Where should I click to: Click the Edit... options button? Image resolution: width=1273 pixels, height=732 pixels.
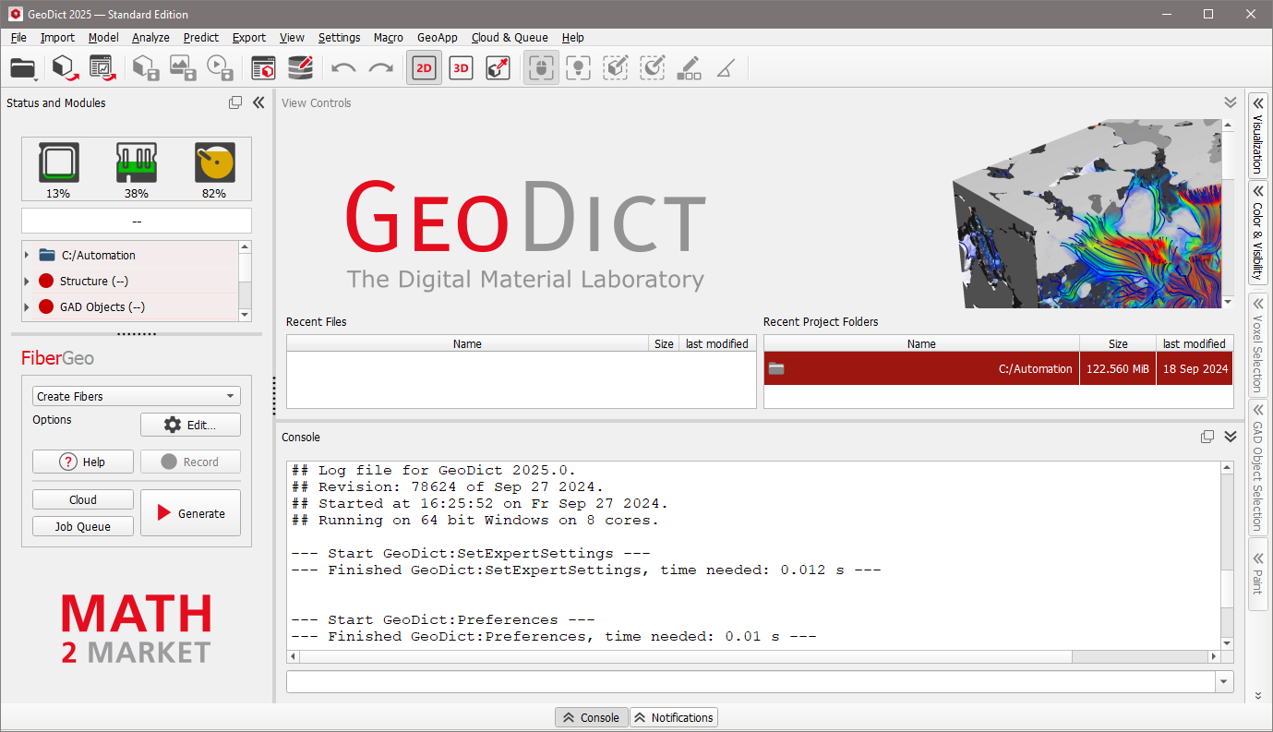(190, 425)
